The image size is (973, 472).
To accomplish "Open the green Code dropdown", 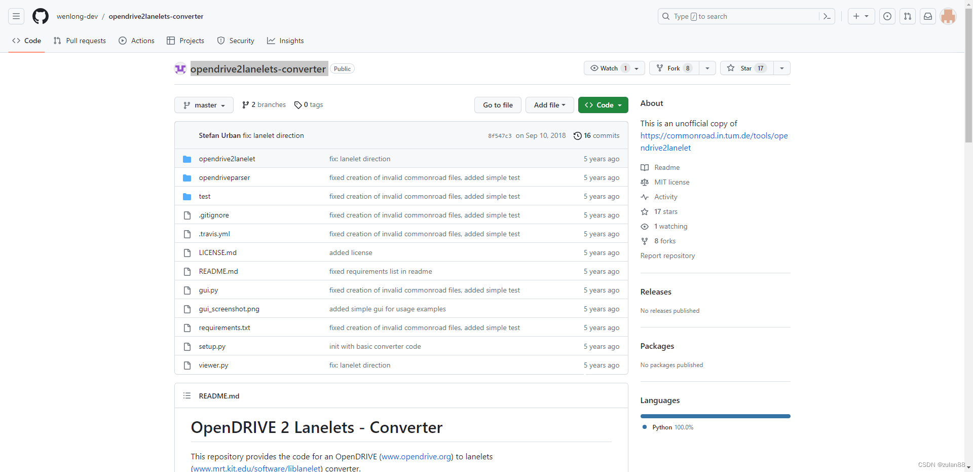I will (x=603, y=105).
